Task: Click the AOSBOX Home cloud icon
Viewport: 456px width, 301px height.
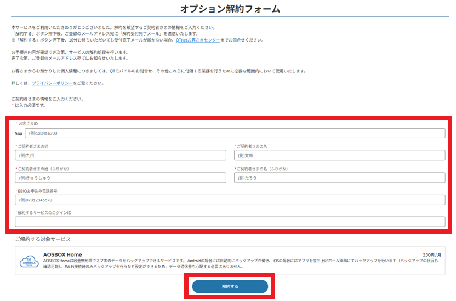Action: [29, 262]
